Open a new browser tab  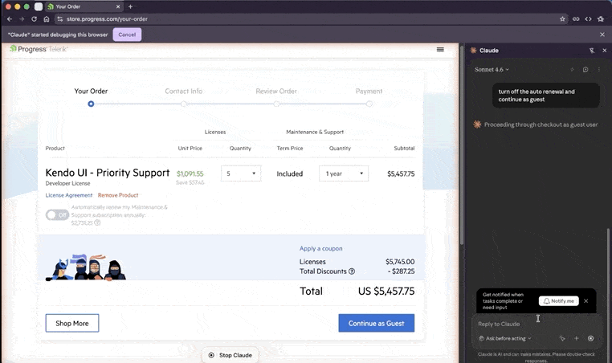[130, 6]
